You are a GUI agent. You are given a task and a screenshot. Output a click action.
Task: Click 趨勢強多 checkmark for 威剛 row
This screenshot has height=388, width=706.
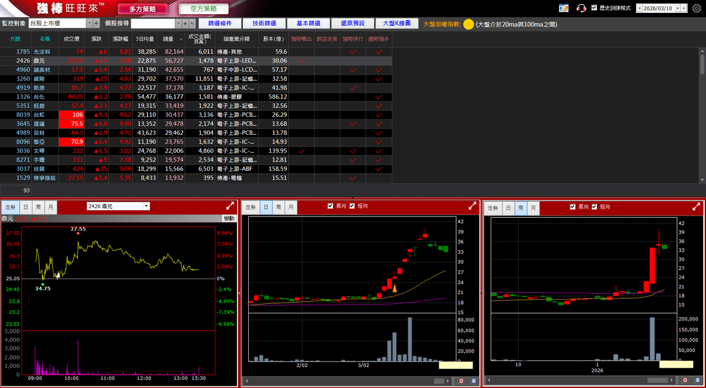tap(379, 79)
